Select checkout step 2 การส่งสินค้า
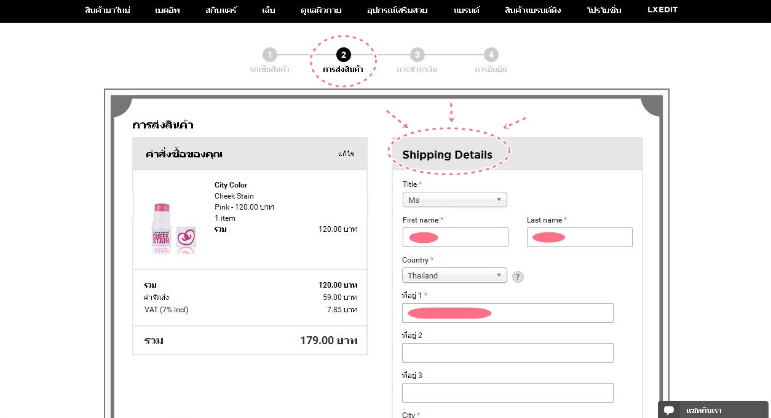 click(x=343, y=61)
